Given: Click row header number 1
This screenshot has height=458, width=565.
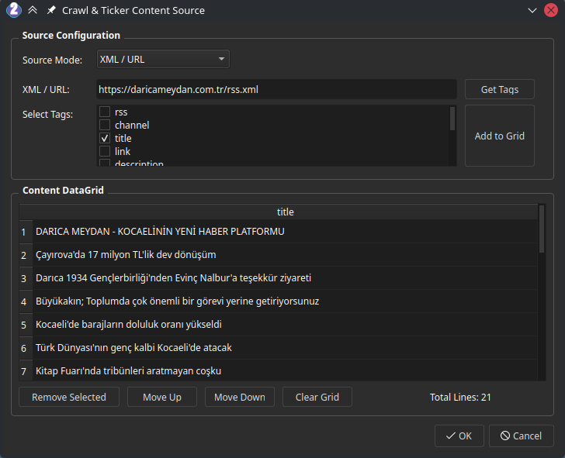Looking at the screenshot, I should pyautogui.click(x=26, y=232).
